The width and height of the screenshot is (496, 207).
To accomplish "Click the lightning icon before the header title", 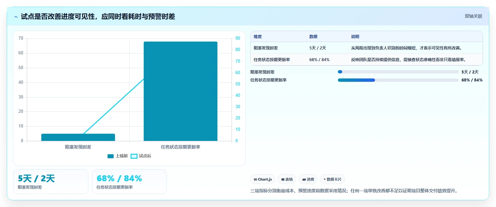I will (x=16, y=17).
